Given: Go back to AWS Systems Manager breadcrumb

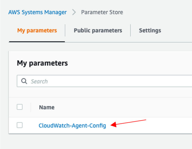Looking at the screenshot, I should 37,12.
